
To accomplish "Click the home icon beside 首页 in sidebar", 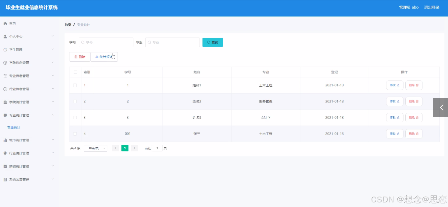I will (x=5, y=23).
